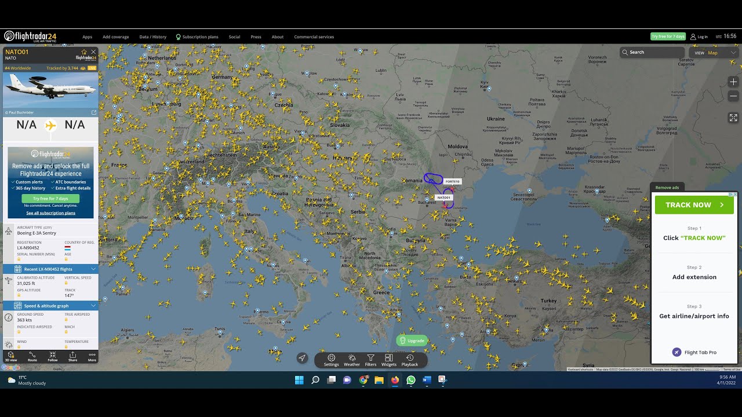Screen dimensions: 742x417
Task: Open the Social menu
Action: (234, 36)
